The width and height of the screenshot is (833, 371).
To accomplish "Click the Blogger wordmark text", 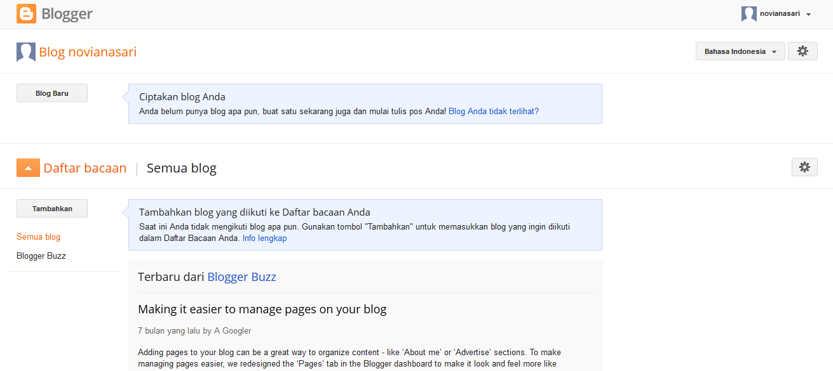I will pos(67,13).
